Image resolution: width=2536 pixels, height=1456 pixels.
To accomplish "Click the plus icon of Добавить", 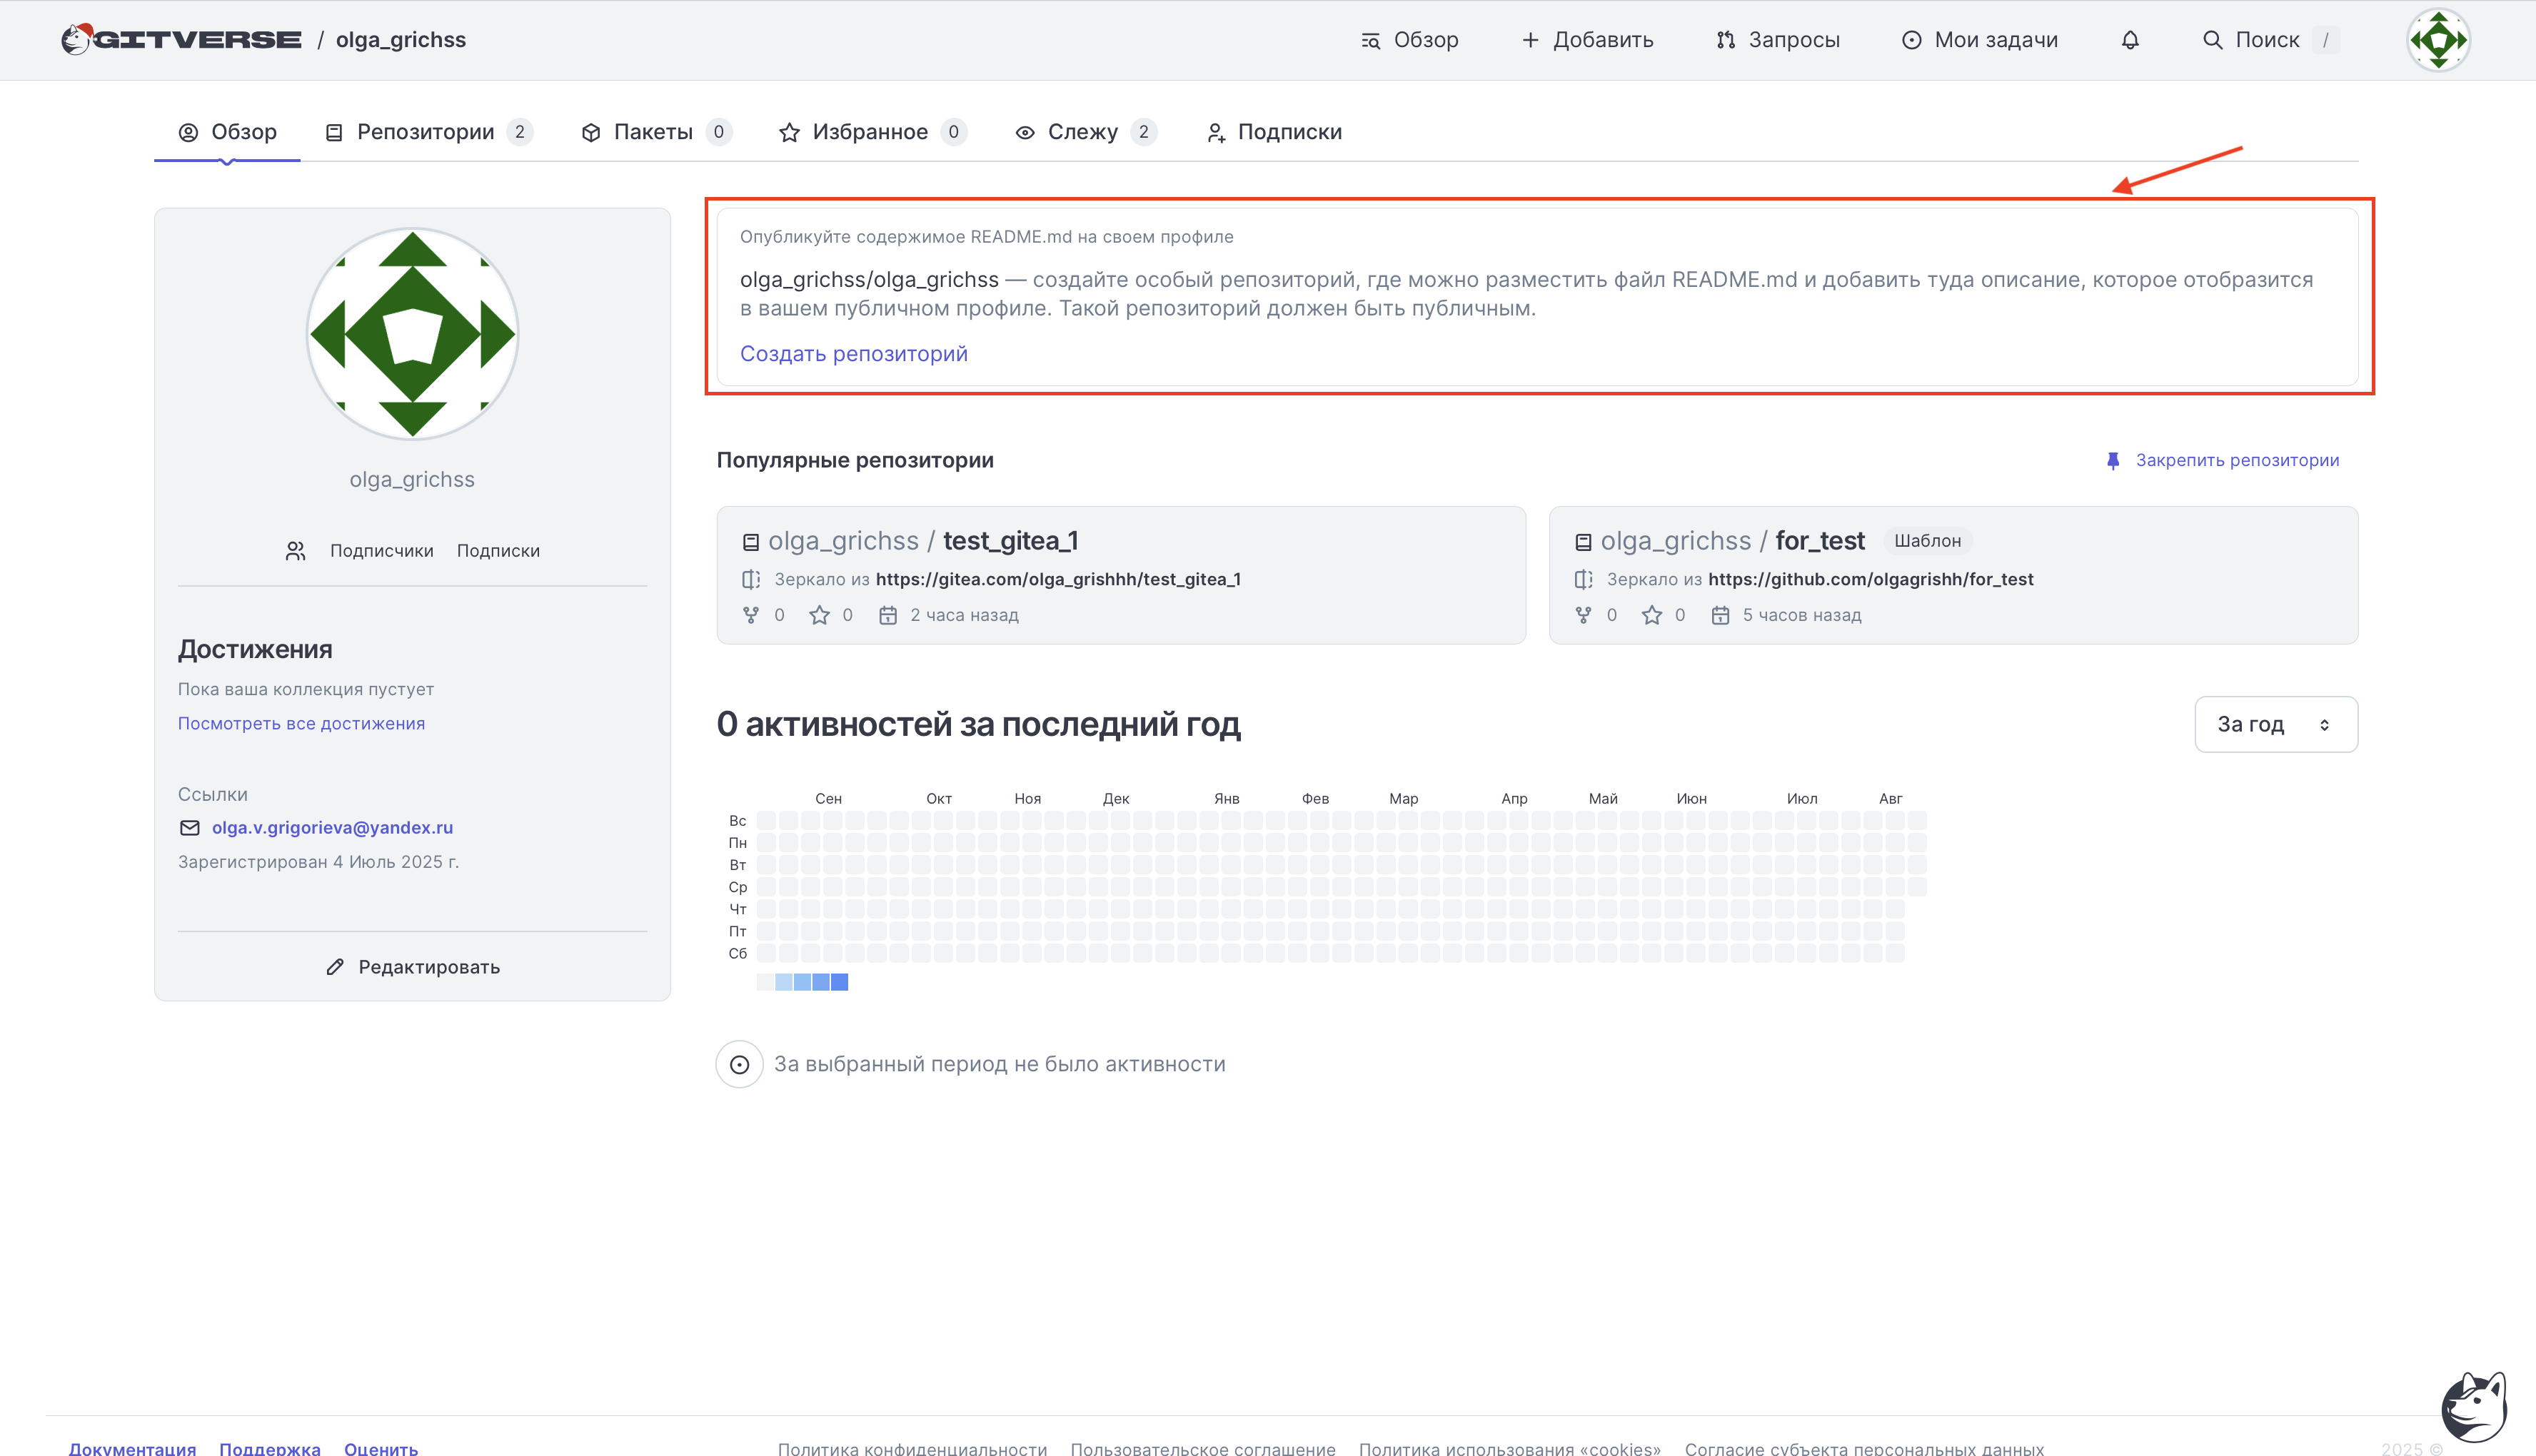I will [1530, 40].
